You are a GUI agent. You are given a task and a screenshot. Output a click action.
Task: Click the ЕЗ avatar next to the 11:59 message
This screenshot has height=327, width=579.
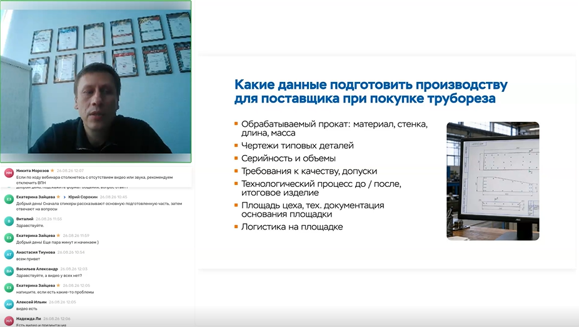pos(9,238)
